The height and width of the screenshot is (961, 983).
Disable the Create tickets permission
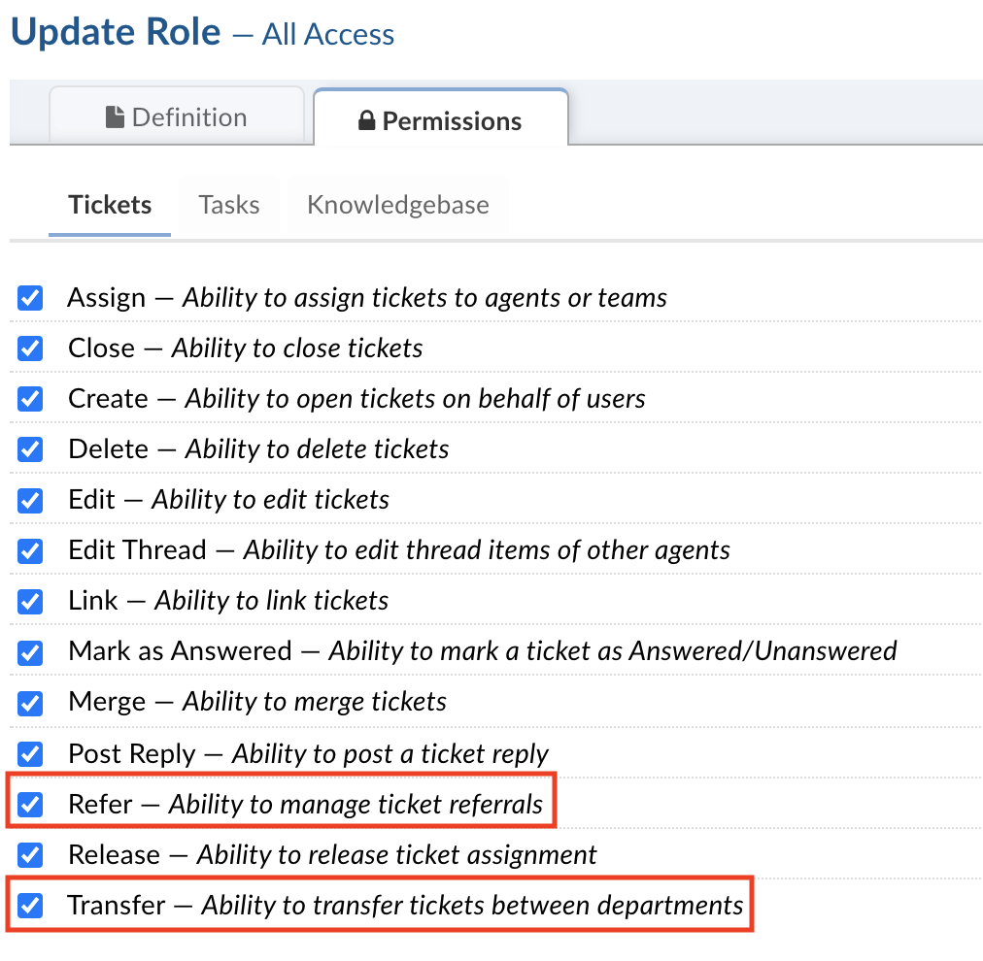click(31, 399)
